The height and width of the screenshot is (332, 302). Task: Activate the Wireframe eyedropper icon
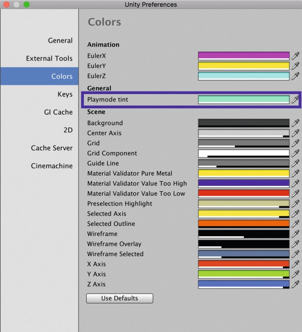295,234
